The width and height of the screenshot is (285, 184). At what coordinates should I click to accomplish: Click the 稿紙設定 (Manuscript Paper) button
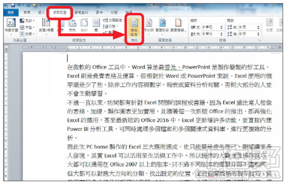(x=134, y=27)
